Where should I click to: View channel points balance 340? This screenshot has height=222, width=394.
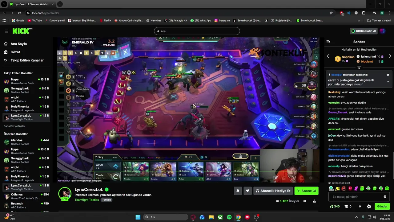(x=335, y=207)
